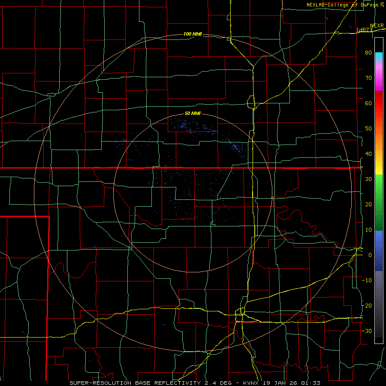Click the "-30" value on the dBZ scale
Image resolution: width=386 pixels, height=386 pixels.
pos(367,331)
